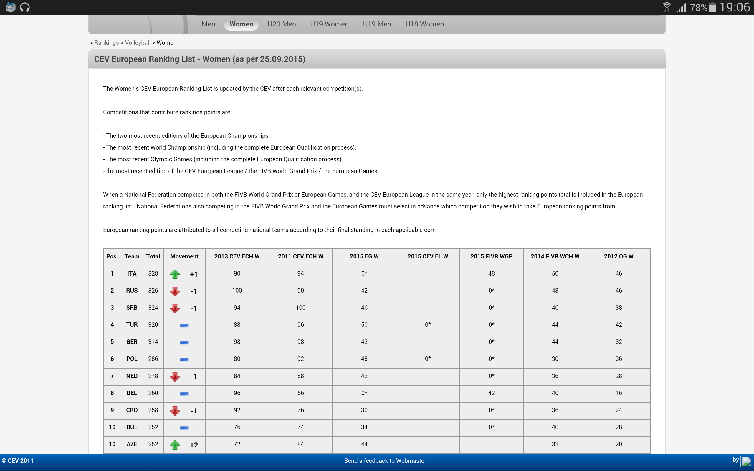Click red down arrow in SRB row
The image size is (754, 471).
point(175,309)
